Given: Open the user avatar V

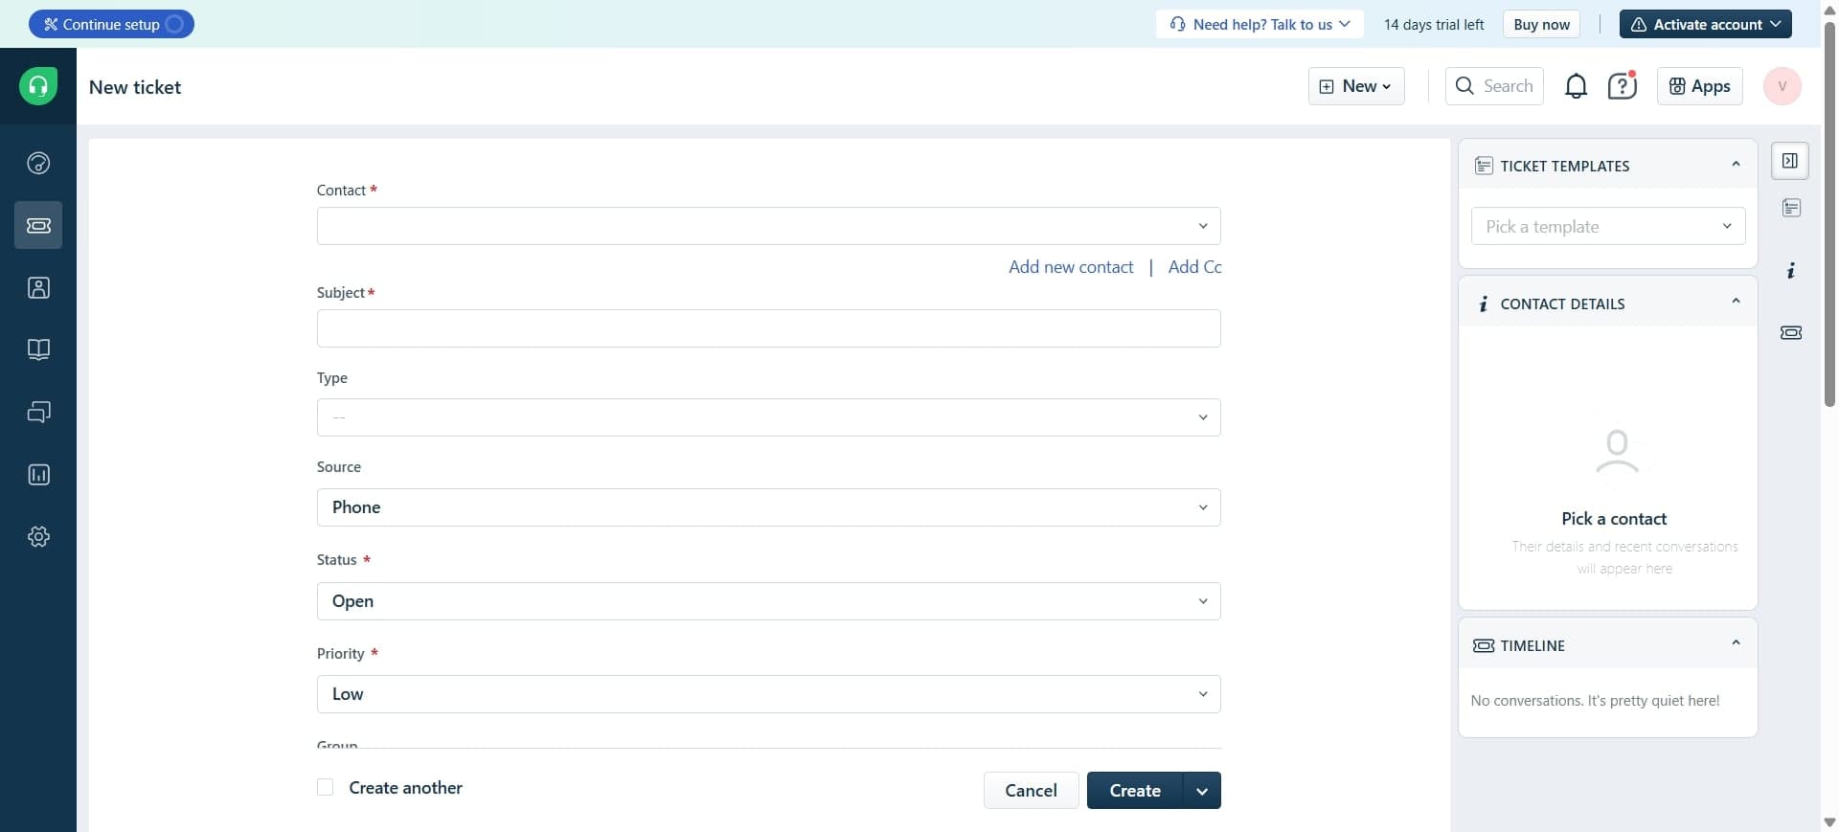Looking at the screenshot, I should tap(1782, 86).
